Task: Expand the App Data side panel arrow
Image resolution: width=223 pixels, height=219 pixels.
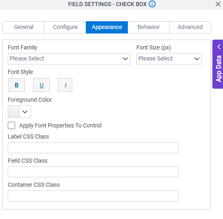Action: (219, 47)
